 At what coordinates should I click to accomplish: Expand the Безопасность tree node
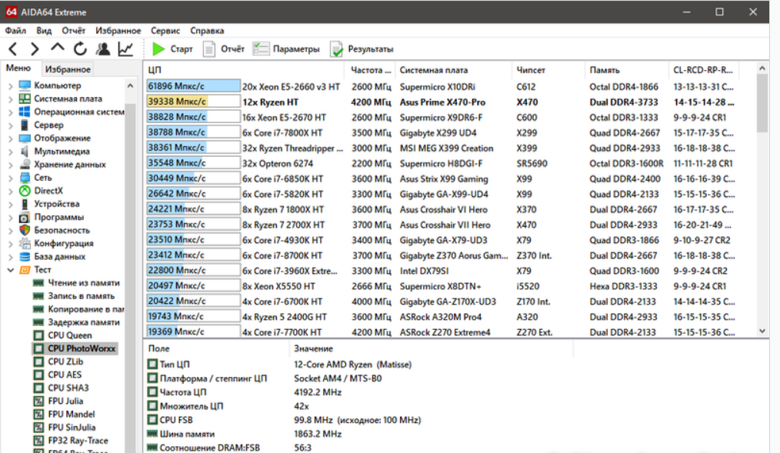pyautogui.click(x=11, y=230)
